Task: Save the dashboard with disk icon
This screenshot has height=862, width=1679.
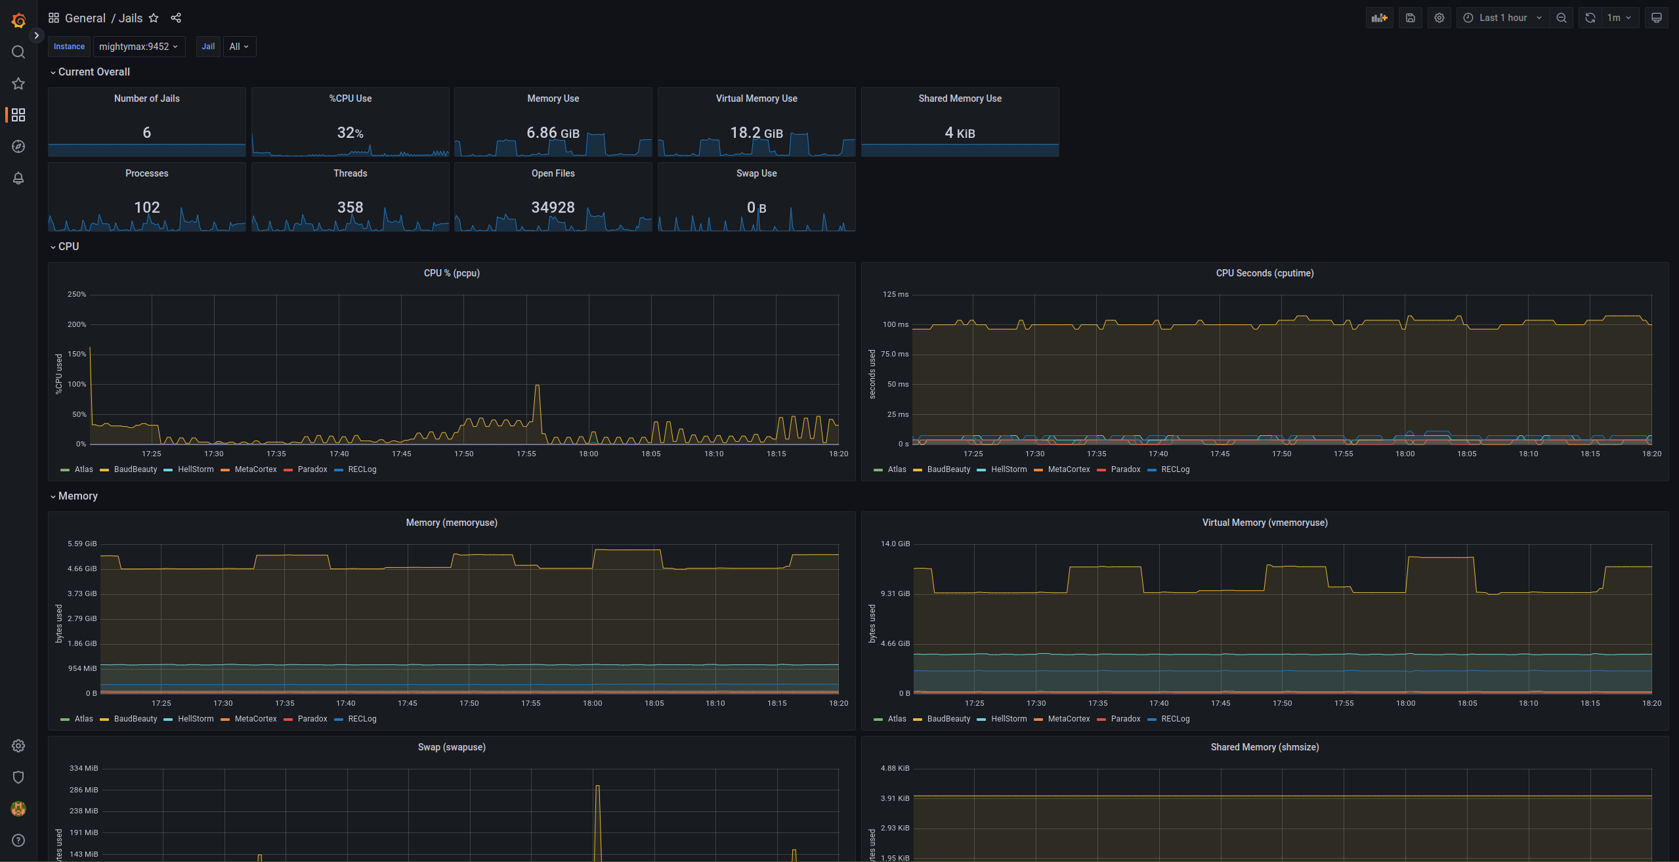Action: point(1410,18)
